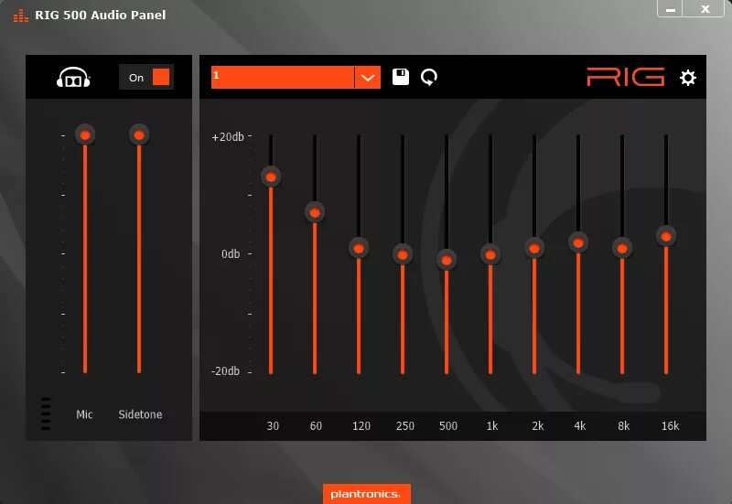Click the Mic volume slider knob
732x504 pixels.
(85, 134)
